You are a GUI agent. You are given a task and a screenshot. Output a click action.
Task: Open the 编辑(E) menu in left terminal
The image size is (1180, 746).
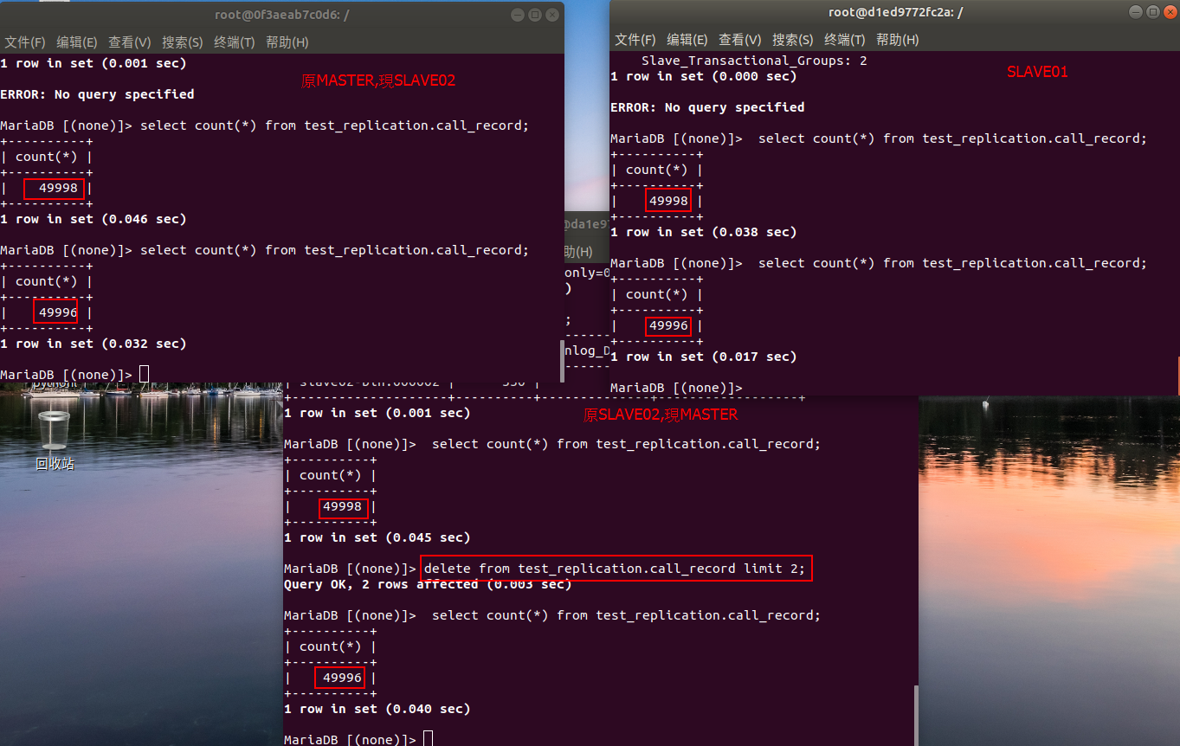pyautogui.click(x=77, y=42)
